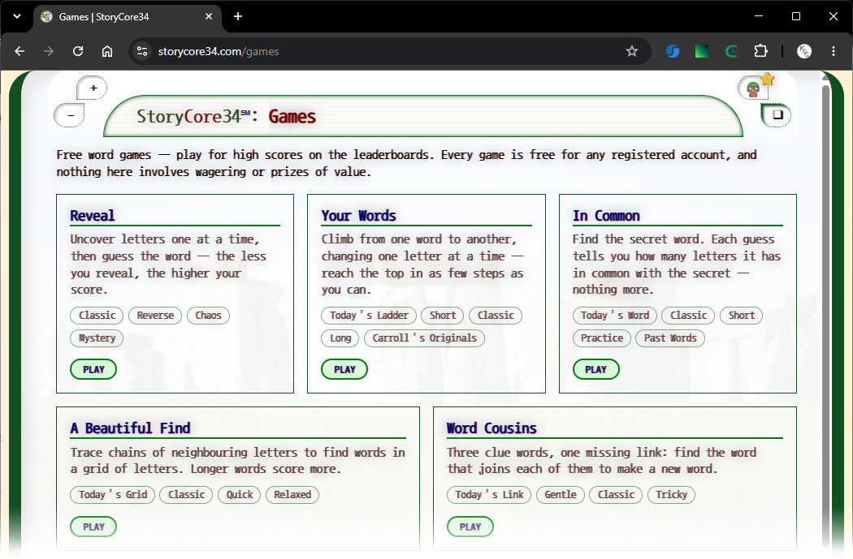Choose the Tricky mode
This screenshot has width=853, height=559.
[671, 494]
